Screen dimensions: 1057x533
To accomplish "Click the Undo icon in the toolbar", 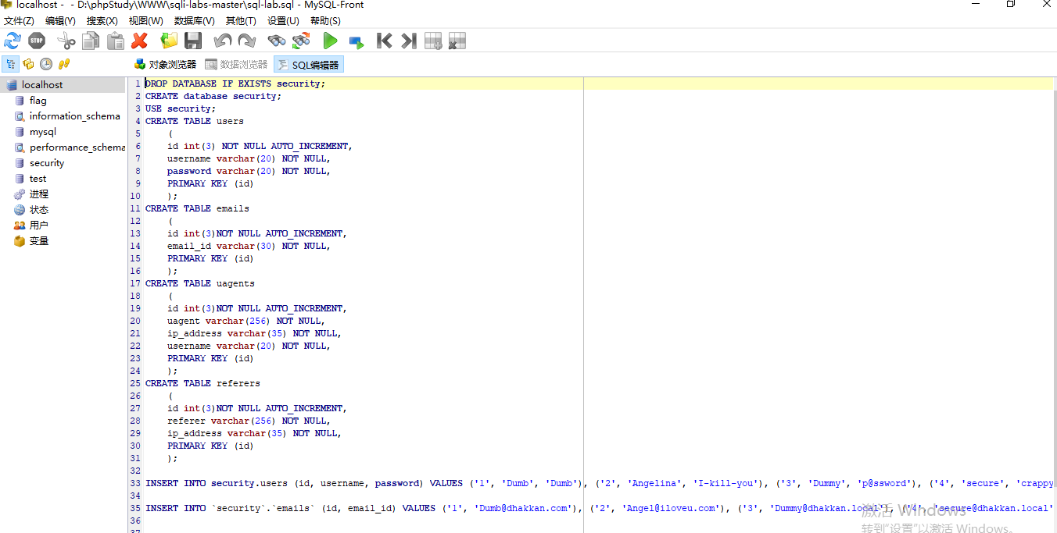I will [222, 41].
